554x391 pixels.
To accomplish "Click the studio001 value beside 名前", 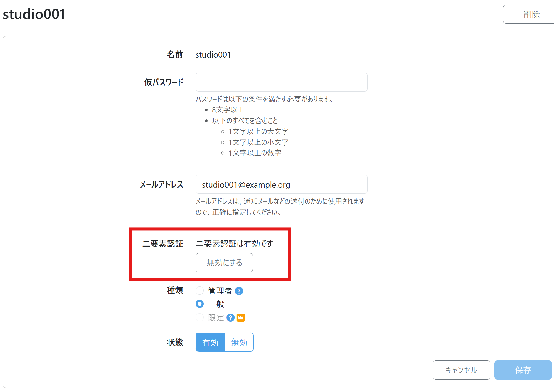I will tap(213, 55).
